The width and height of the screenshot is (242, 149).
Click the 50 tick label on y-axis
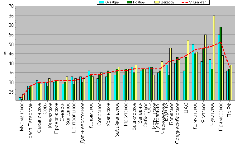tap(11, 44)
